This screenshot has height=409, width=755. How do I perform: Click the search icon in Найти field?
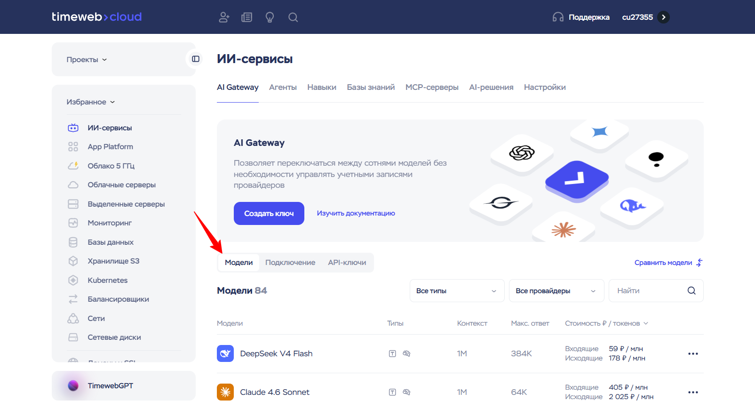pyautogui.click(x=691, y=290)
